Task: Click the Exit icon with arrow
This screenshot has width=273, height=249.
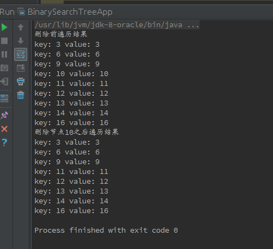Action: (4, 82)
